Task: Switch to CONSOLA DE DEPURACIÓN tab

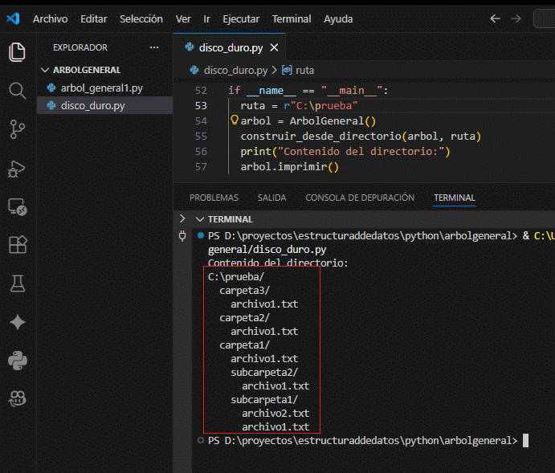Action: point(360,198)
